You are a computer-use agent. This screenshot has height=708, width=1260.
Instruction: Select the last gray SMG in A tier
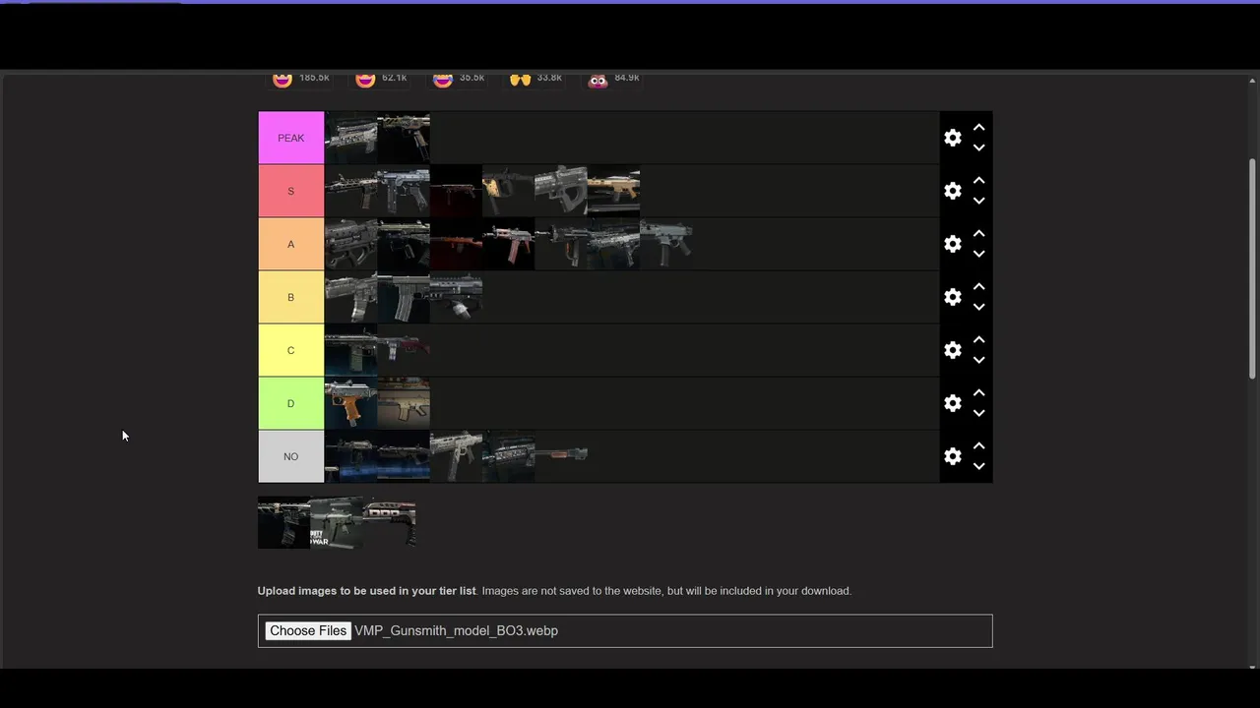pos(666,244)
